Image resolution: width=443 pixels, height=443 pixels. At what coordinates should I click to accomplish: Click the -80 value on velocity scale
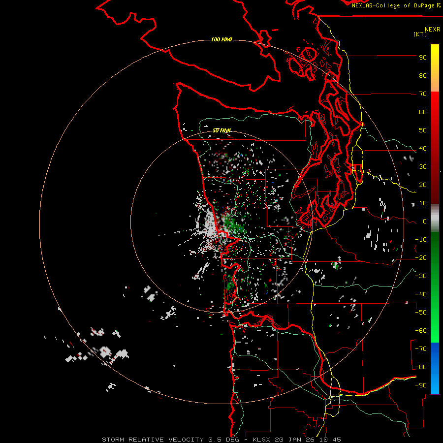tap(421, 367)
